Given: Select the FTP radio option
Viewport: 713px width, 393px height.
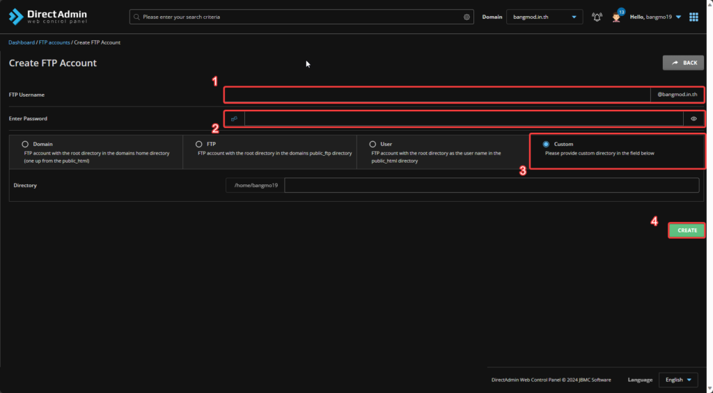Looking at the screenshot, I should (x=199, y=144).
